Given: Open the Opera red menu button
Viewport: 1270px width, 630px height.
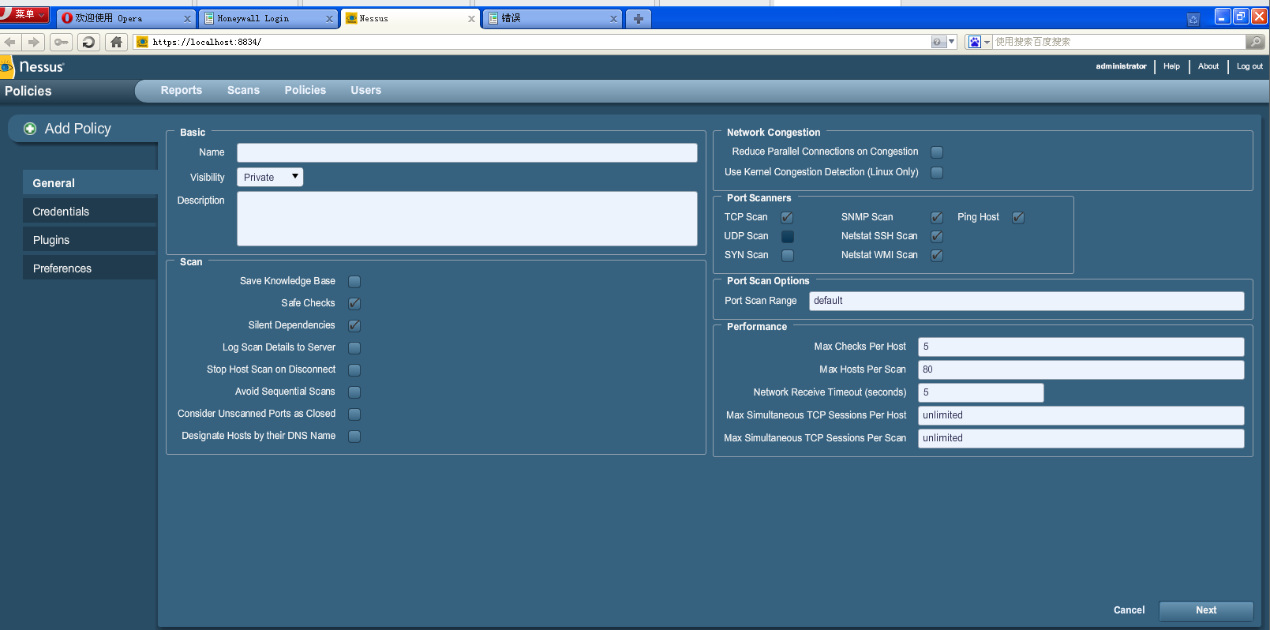Looking at the screenshot, I should coord(24,15).
